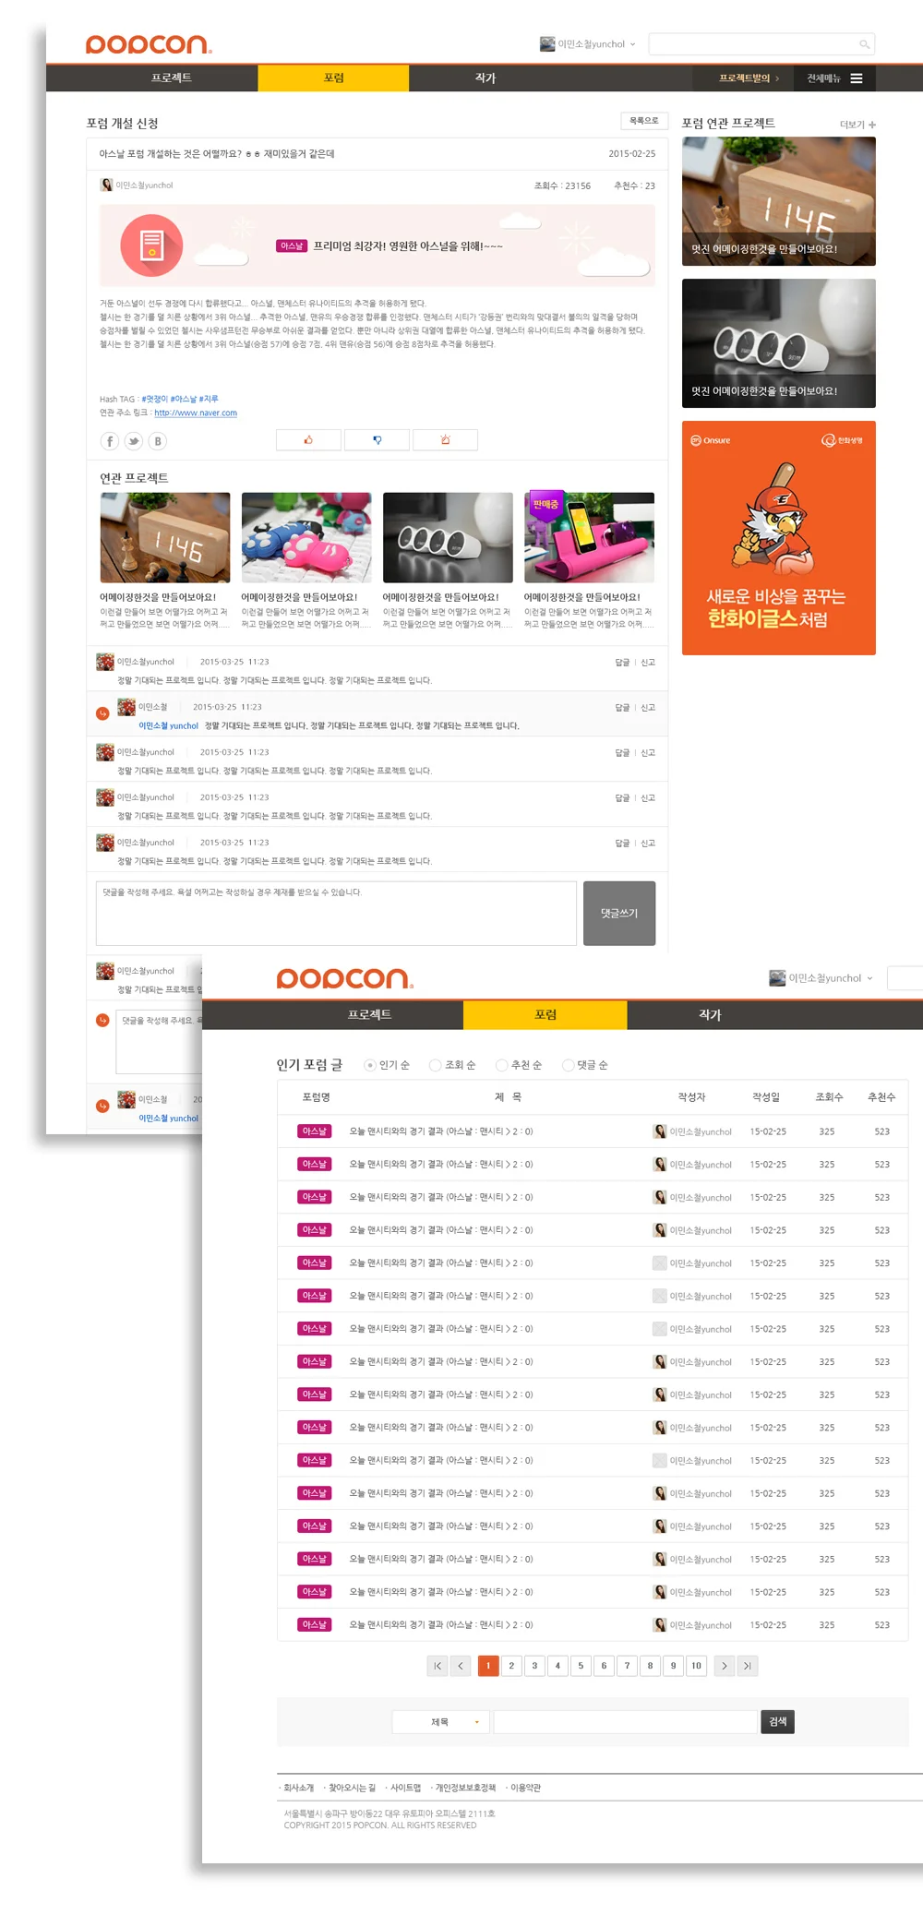The width and height of the screenshot is (923, 1927).
Task: Go to first page with the double-left arrow
Action: point(438,1666)
